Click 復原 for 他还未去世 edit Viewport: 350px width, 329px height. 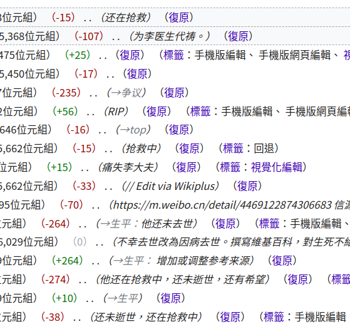point(225,224)
